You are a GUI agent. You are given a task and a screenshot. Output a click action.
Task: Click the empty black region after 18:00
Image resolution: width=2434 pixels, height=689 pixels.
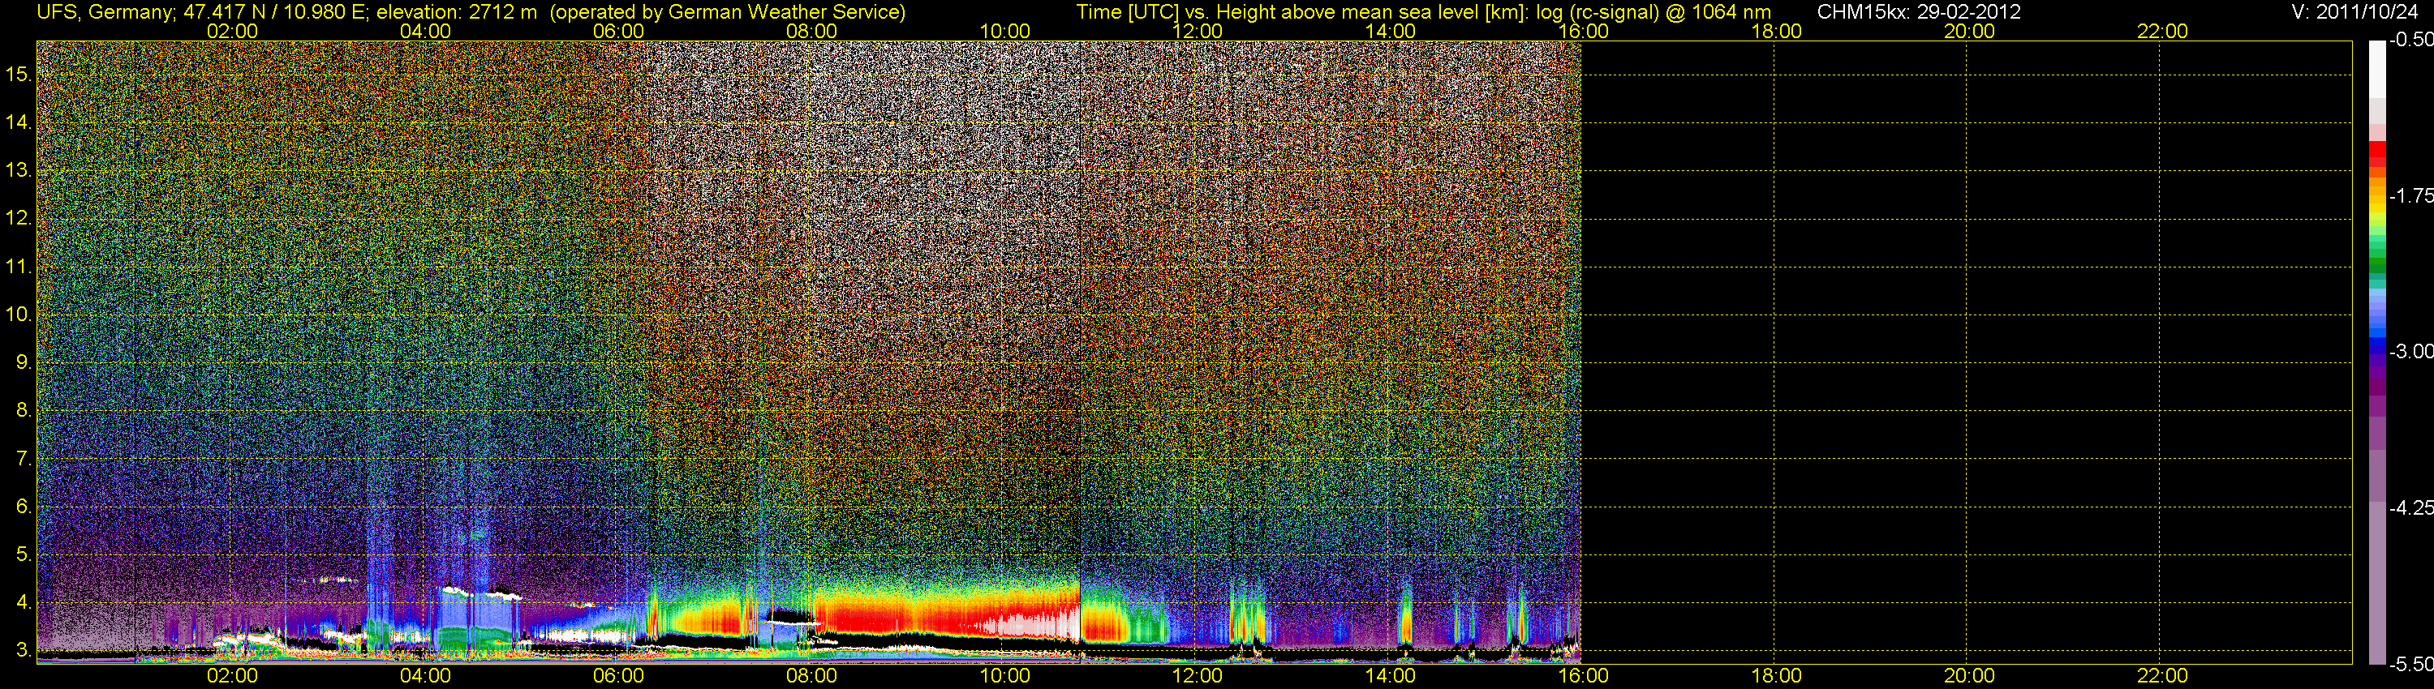click(1965, 349)
